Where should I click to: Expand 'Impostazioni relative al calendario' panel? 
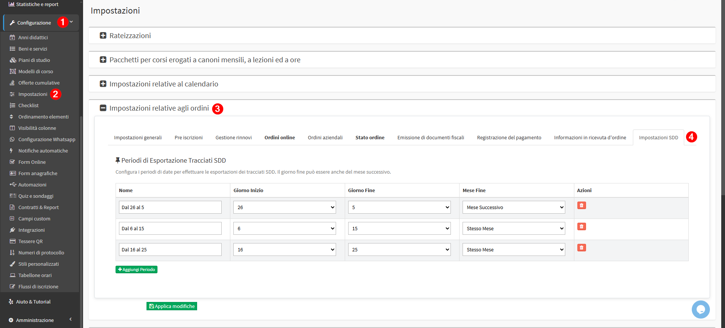(x=103, y=84)
